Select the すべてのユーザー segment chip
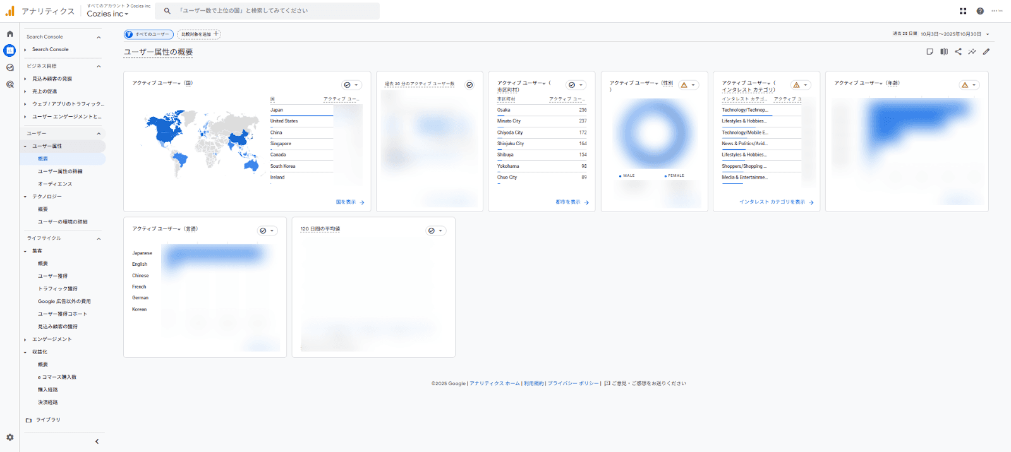The image size is (1011, 452). pyautogui.click(x=148, y=34)
